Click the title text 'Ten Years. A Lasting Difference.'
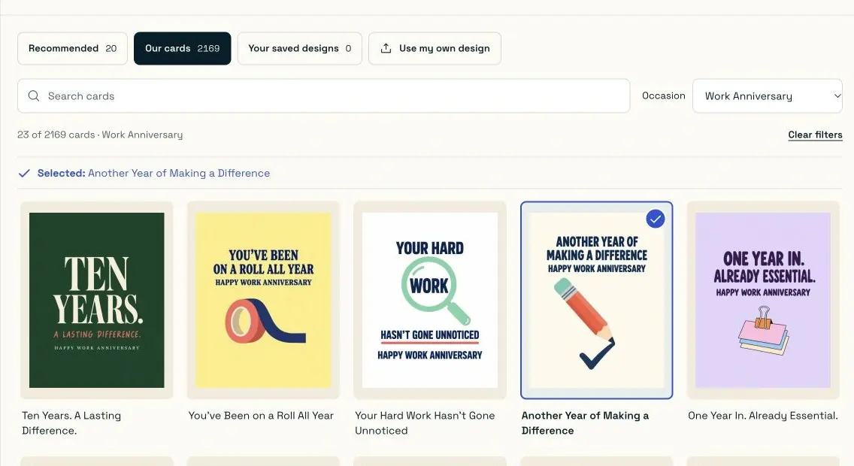 (x=71, y=423)
